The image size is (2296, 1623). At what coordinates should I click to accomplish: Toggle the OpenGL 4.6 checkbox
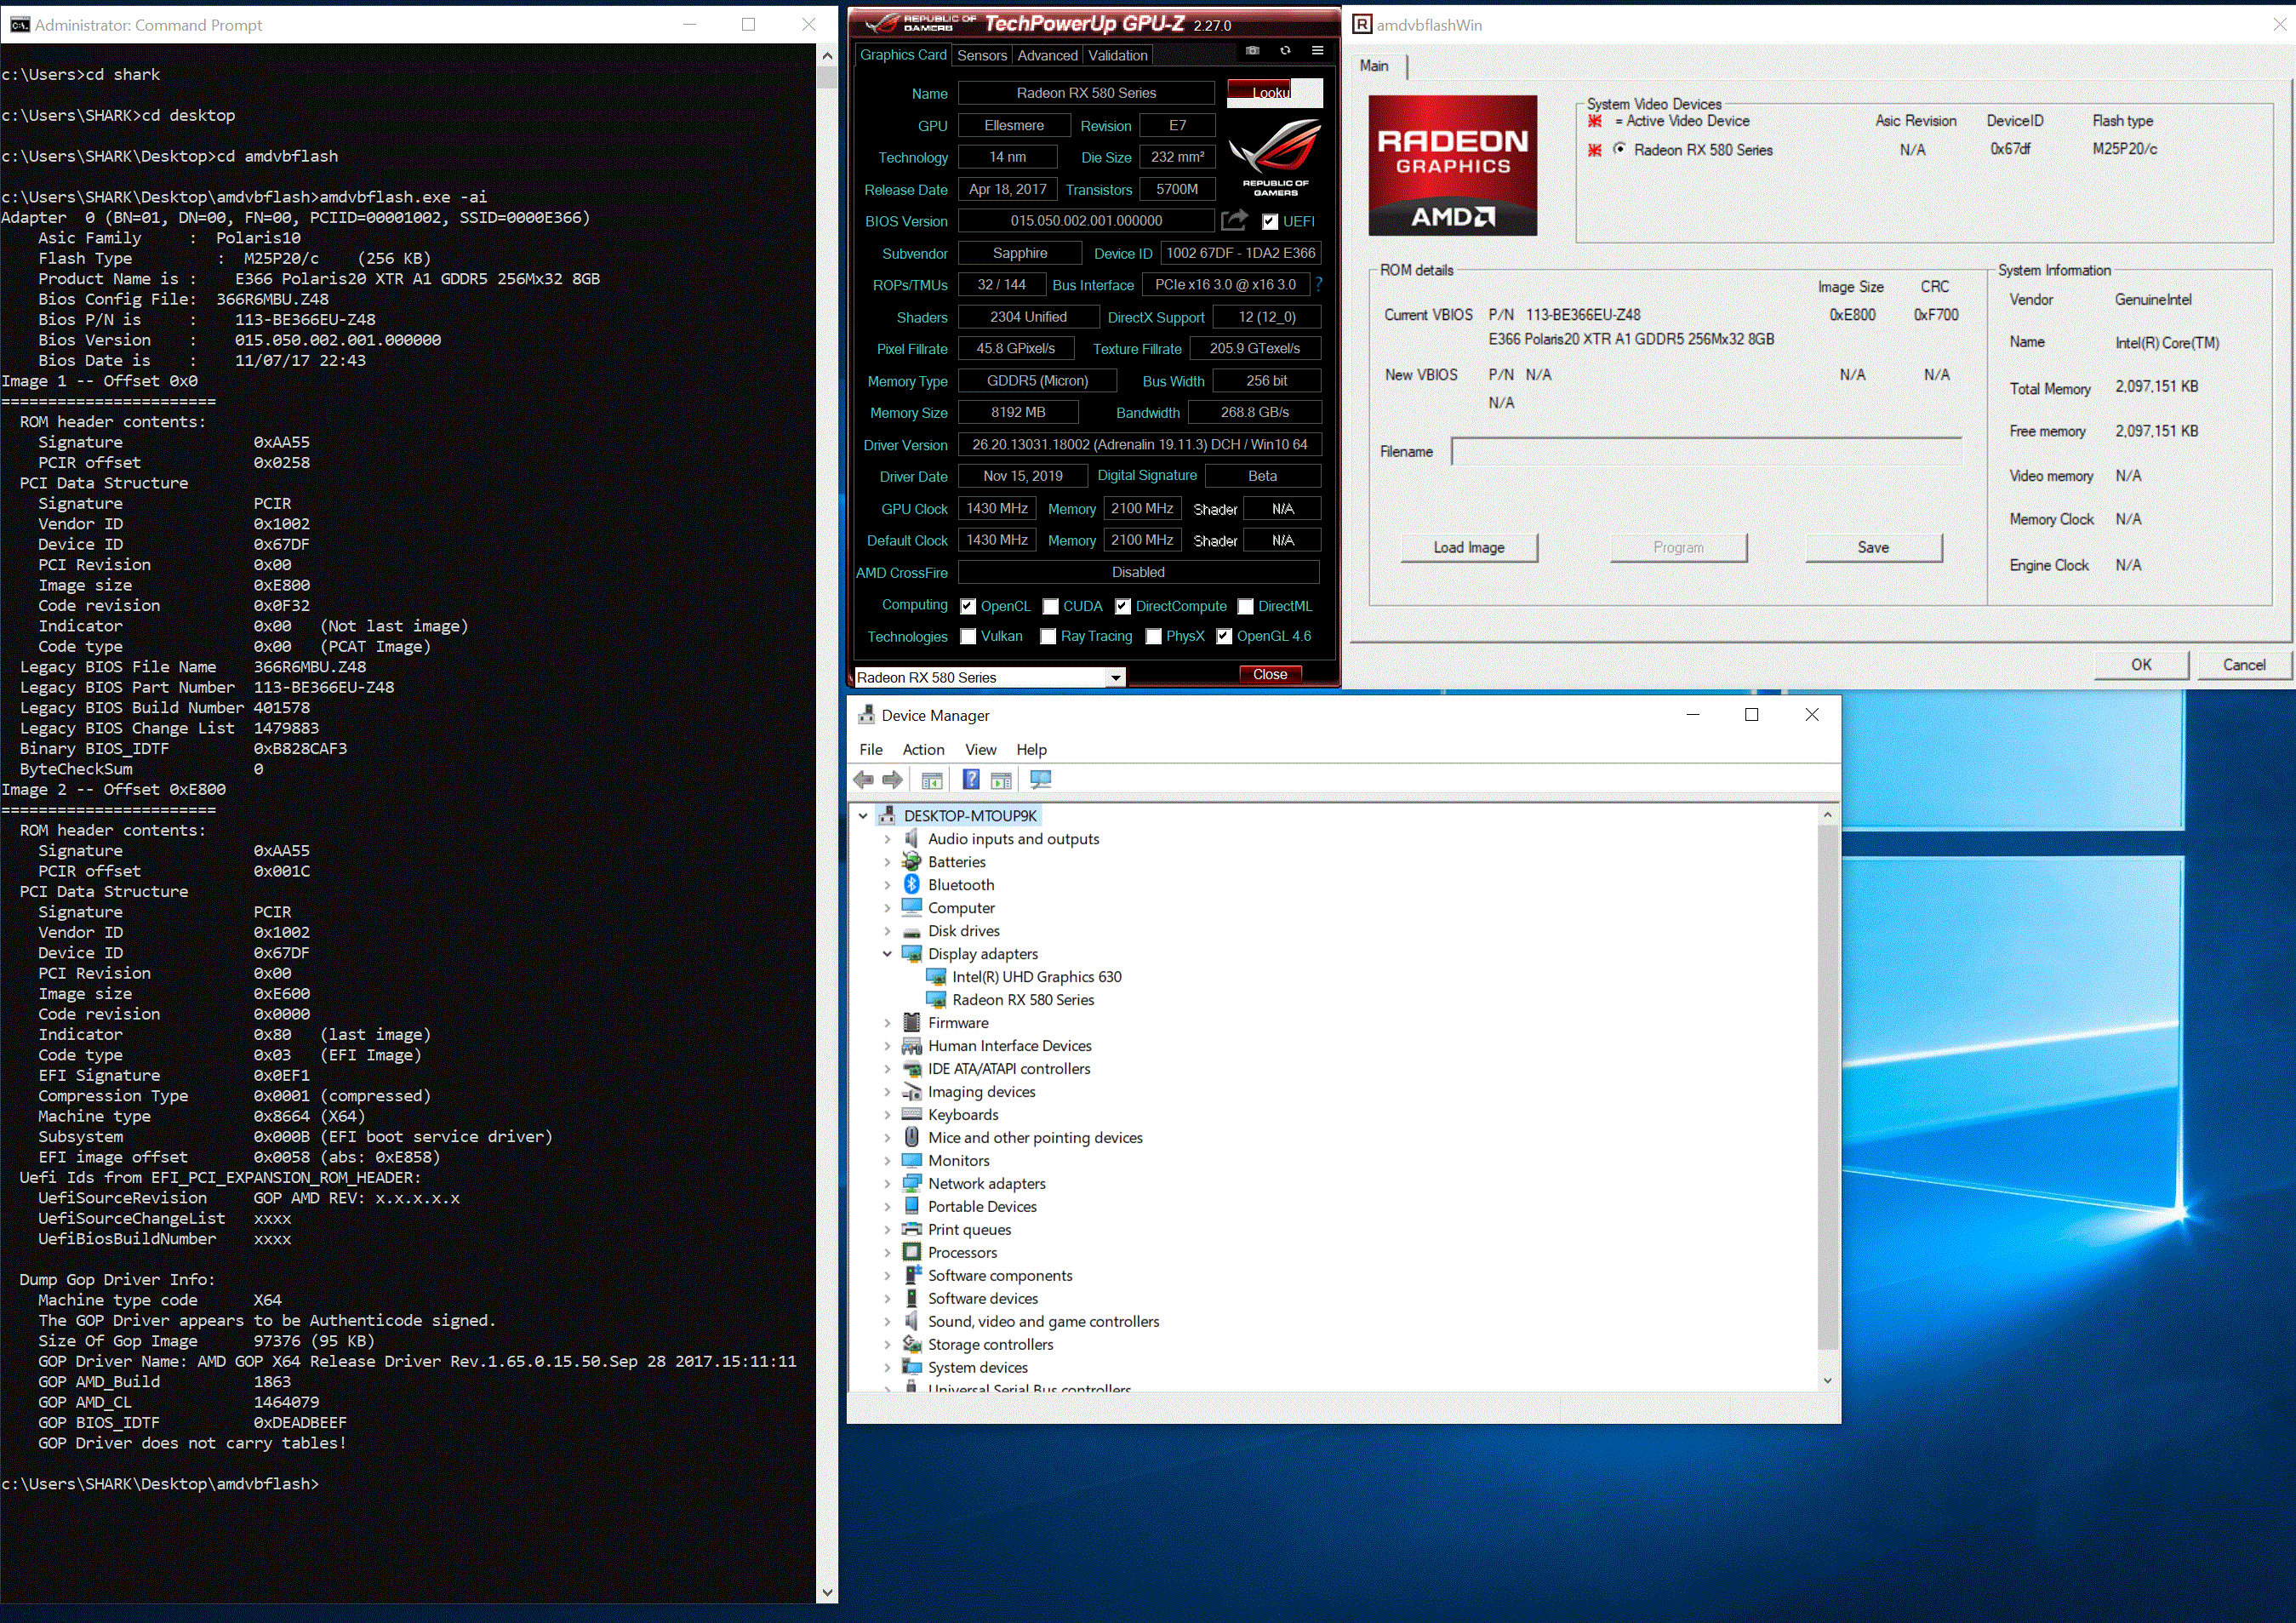click(x=1224, y=637)
